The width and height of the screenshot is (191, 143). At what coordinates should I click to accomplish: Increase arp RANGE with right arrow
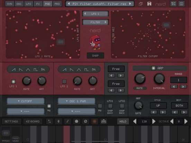pos(183,87)
